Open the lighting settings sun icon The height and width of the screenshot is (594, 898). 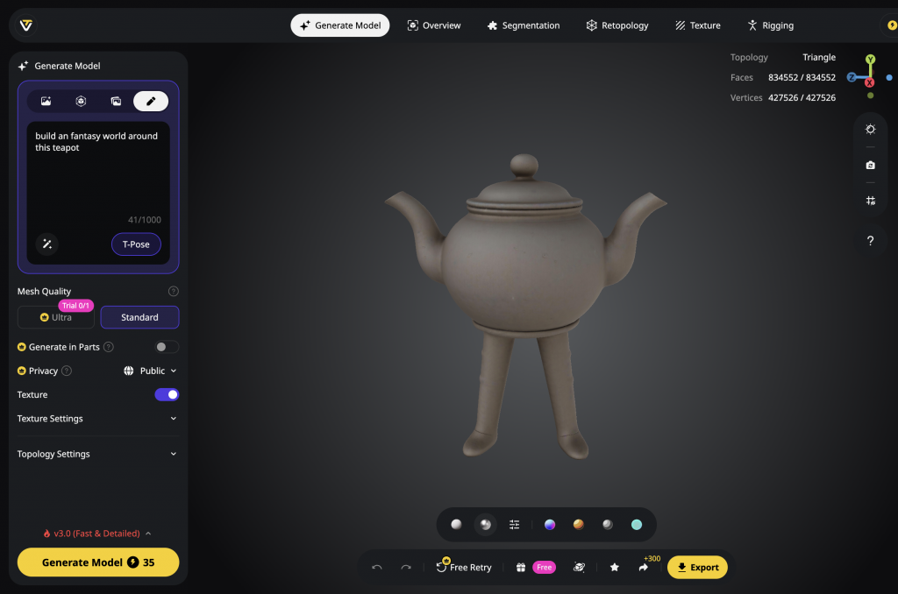[870, 129]
